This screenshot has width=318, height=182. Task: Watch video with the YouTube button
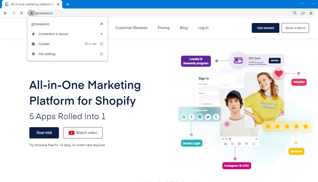click(x=83, y=133)
